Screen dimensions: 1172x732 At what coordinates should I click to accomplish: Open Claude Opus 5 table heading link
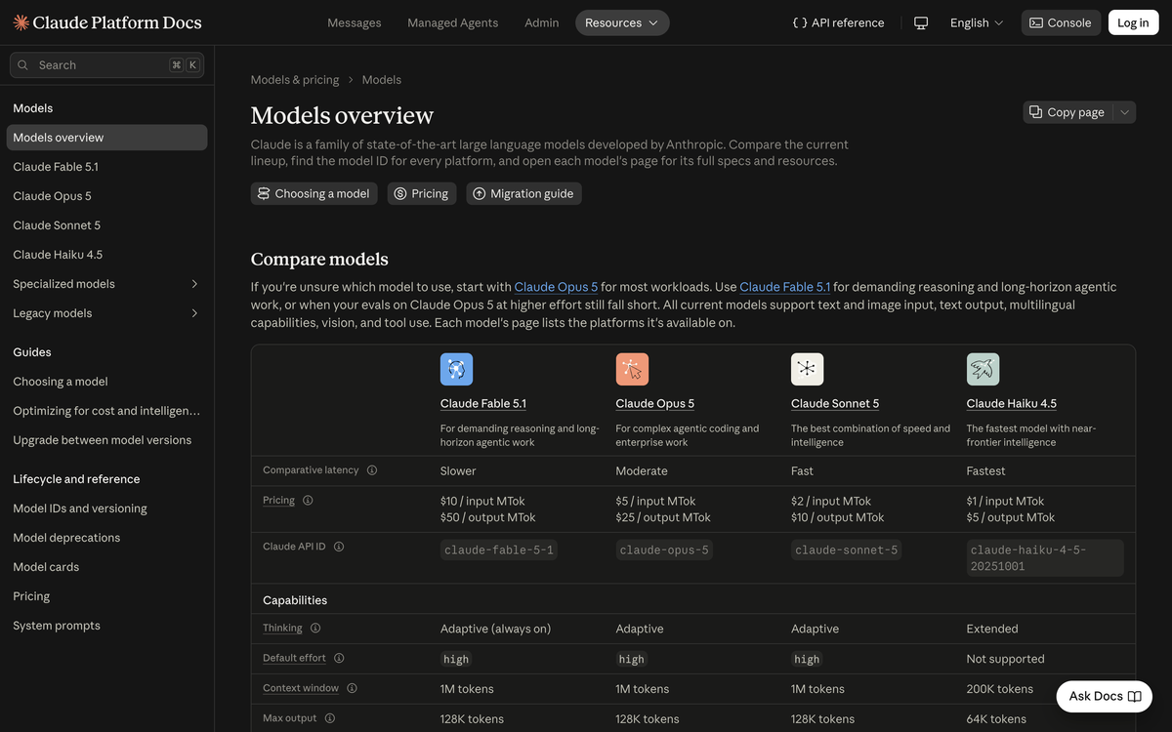click(655, 403)
